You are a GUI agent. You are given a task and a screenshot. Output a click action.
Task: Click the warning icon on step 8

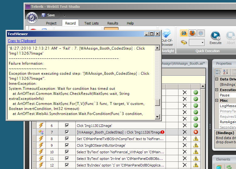[x=196, y=139]
